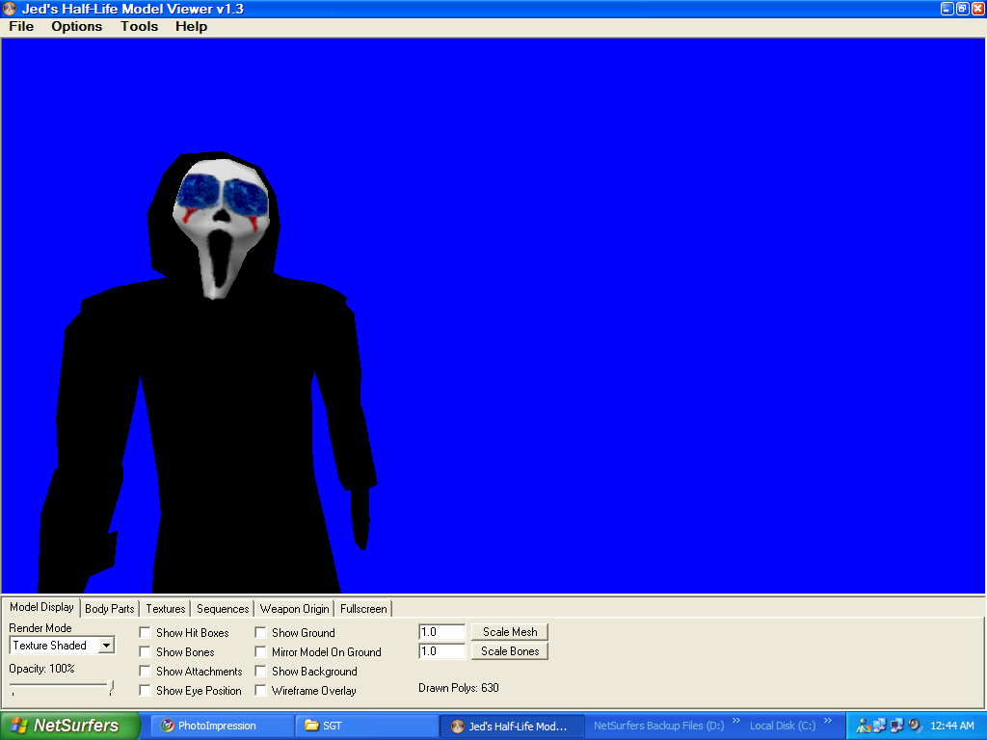The width and height of the screenshot is (987, 740).
Task: Click the Scale Bones button
Action: click(x=510, y=651)
